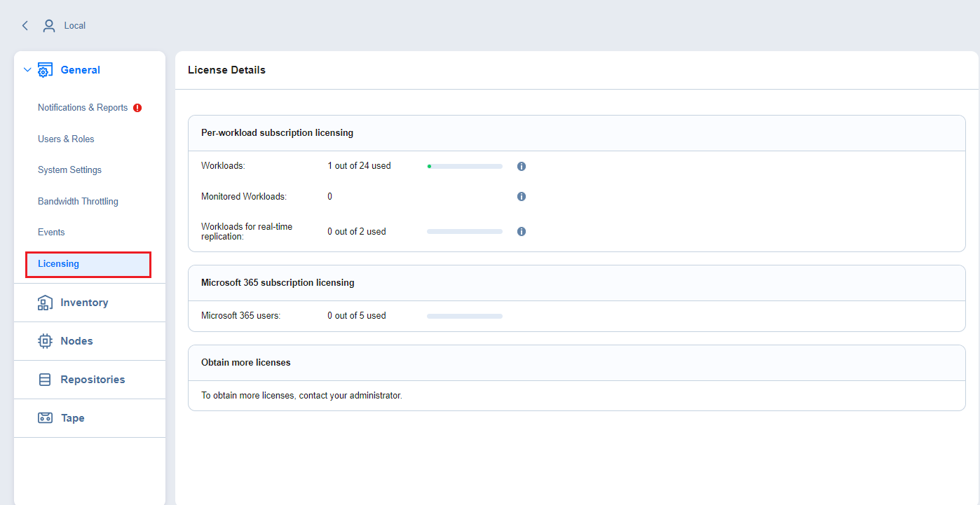Click the General gear icon
The height and width of the screenshot is (505, 980).
pos(45,69)
